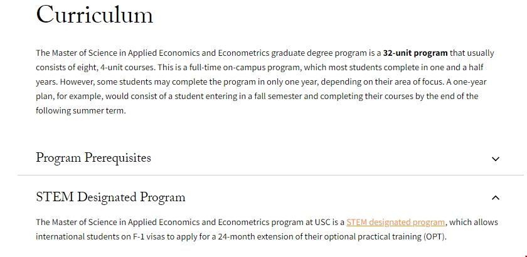
Task: Collapse the STEM Designated Program section title
Action: [110, 197]
